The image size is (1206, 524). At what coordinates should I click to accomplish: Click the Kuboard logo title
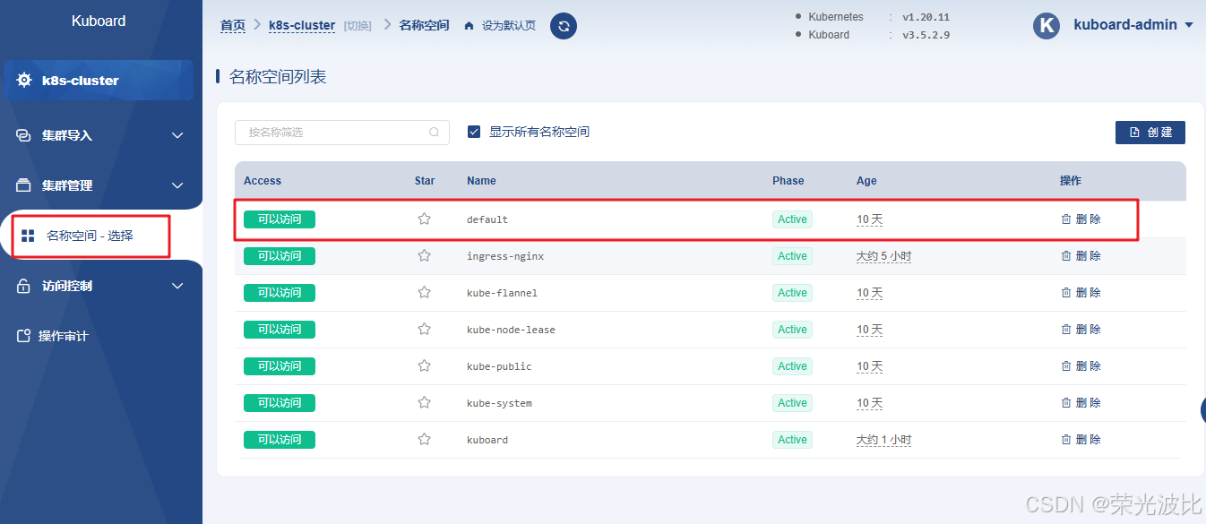coord(99,21)
